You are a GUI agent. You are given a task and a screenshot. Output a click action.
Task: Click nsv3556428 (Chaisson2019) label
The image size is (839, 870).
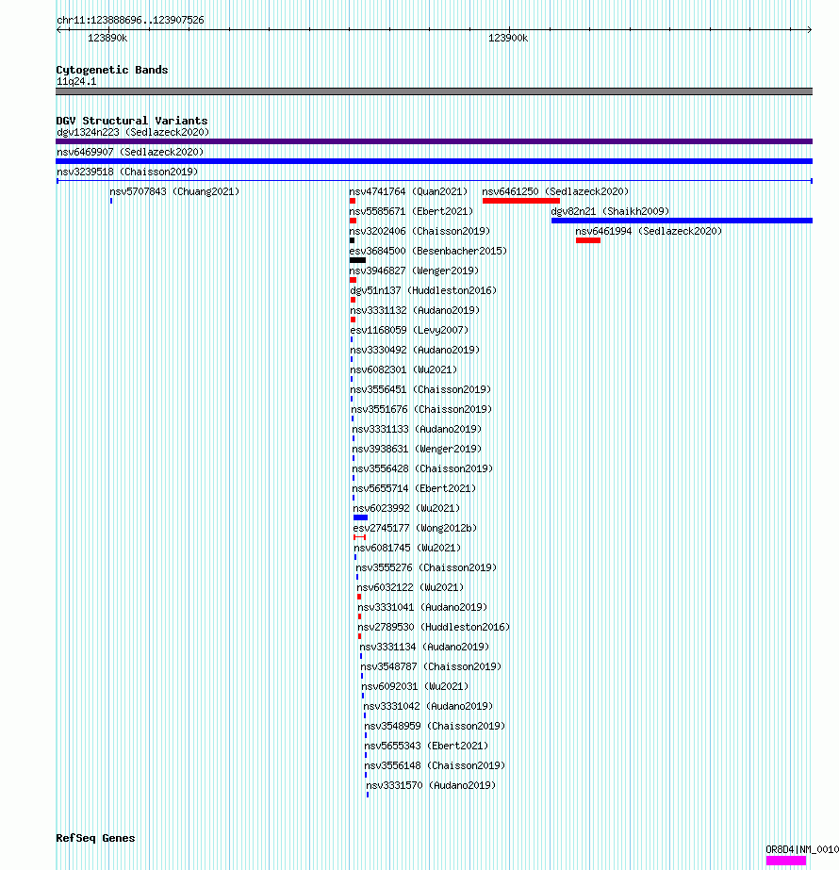(423, 468)
